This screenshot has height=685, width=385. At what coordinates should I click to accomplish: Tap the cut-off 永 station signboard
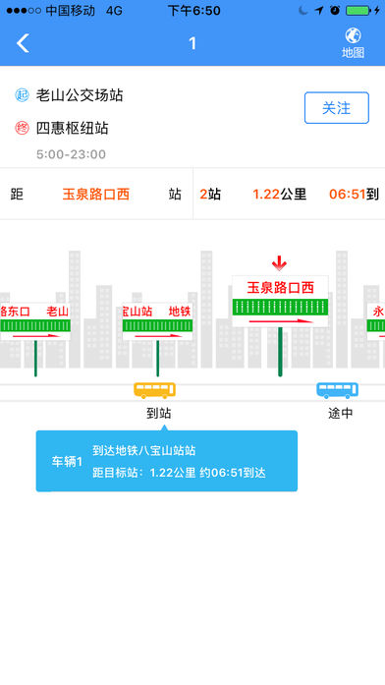(375, 321)
